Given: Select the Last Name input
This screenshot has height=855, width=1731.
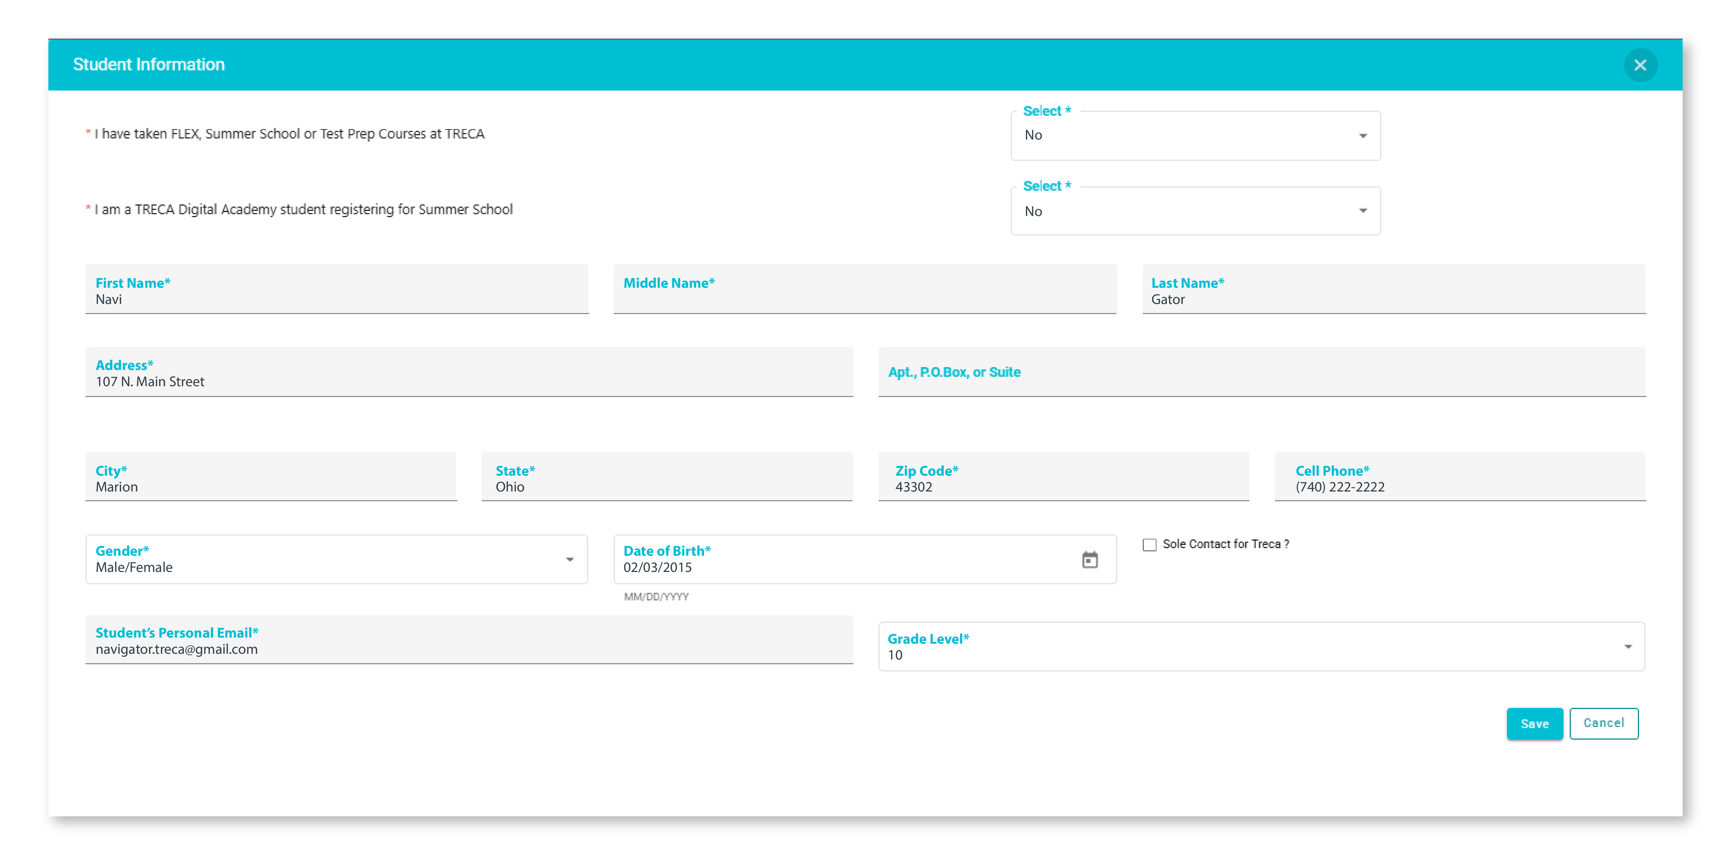Looking at the screenshot, I should (1393, 299).
